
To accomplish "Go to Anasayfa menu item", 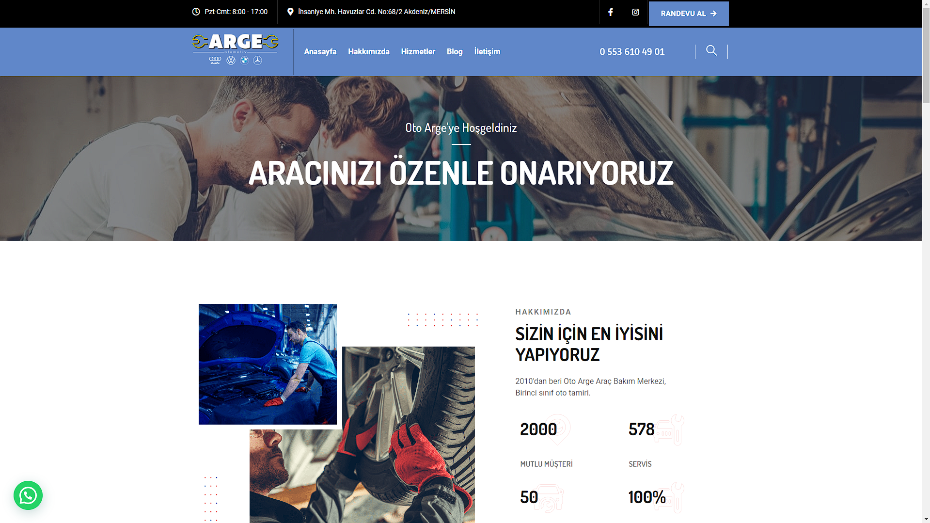I will click(320, 51).
